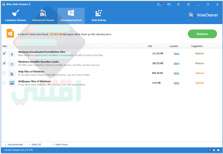The width and height of the screenshot is (223, 154).
Task: Uncheck Windows Installer Baseline Cache checkbox
Action: [x=4, y=63]
